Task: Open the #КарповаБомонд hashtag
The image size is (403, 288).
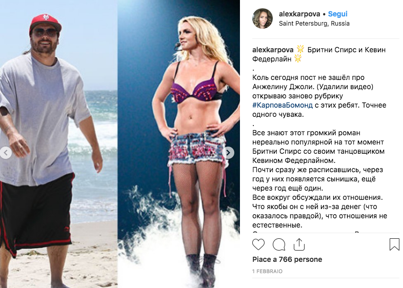Action: coord(283,105)
